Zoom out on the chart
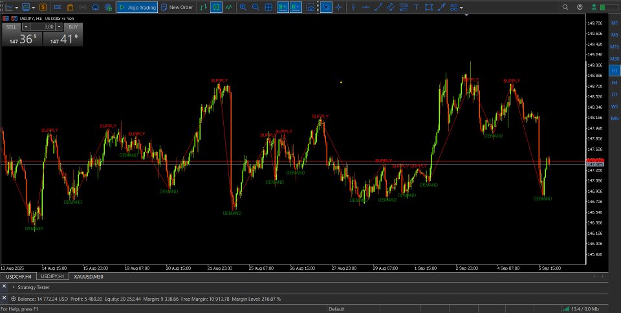The height and width of the screenshot is (313, 621). (x=256, y=7)
